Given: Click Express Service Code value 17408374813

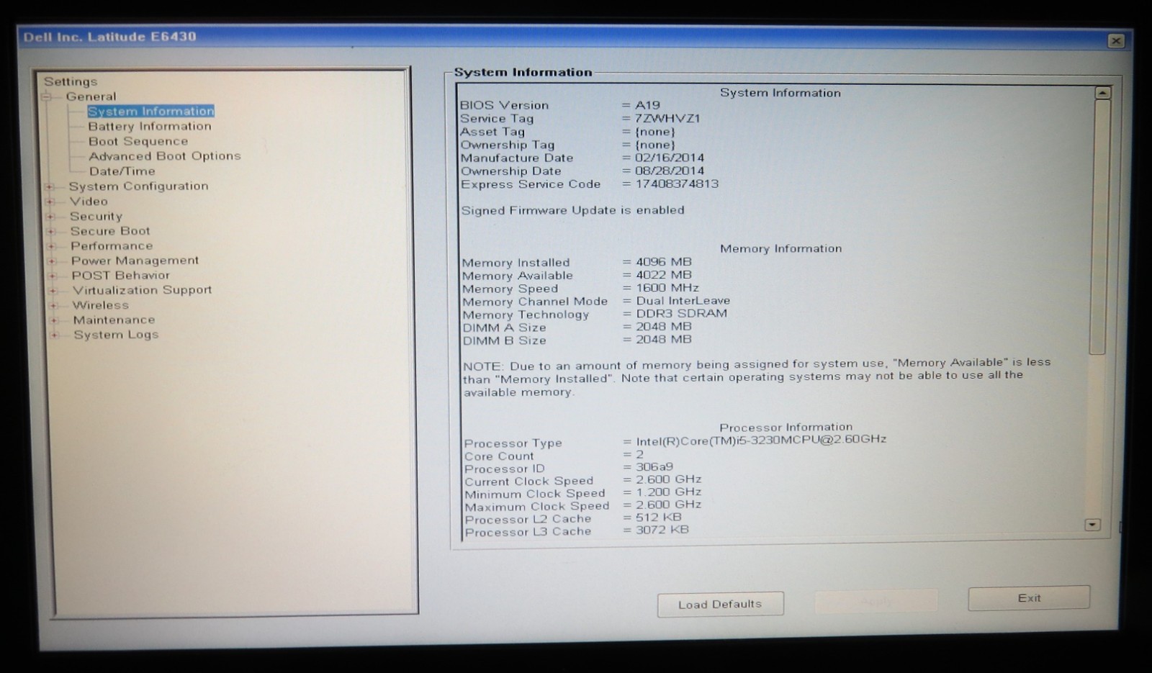Looking at the screenshot, I should click(677, 184).
